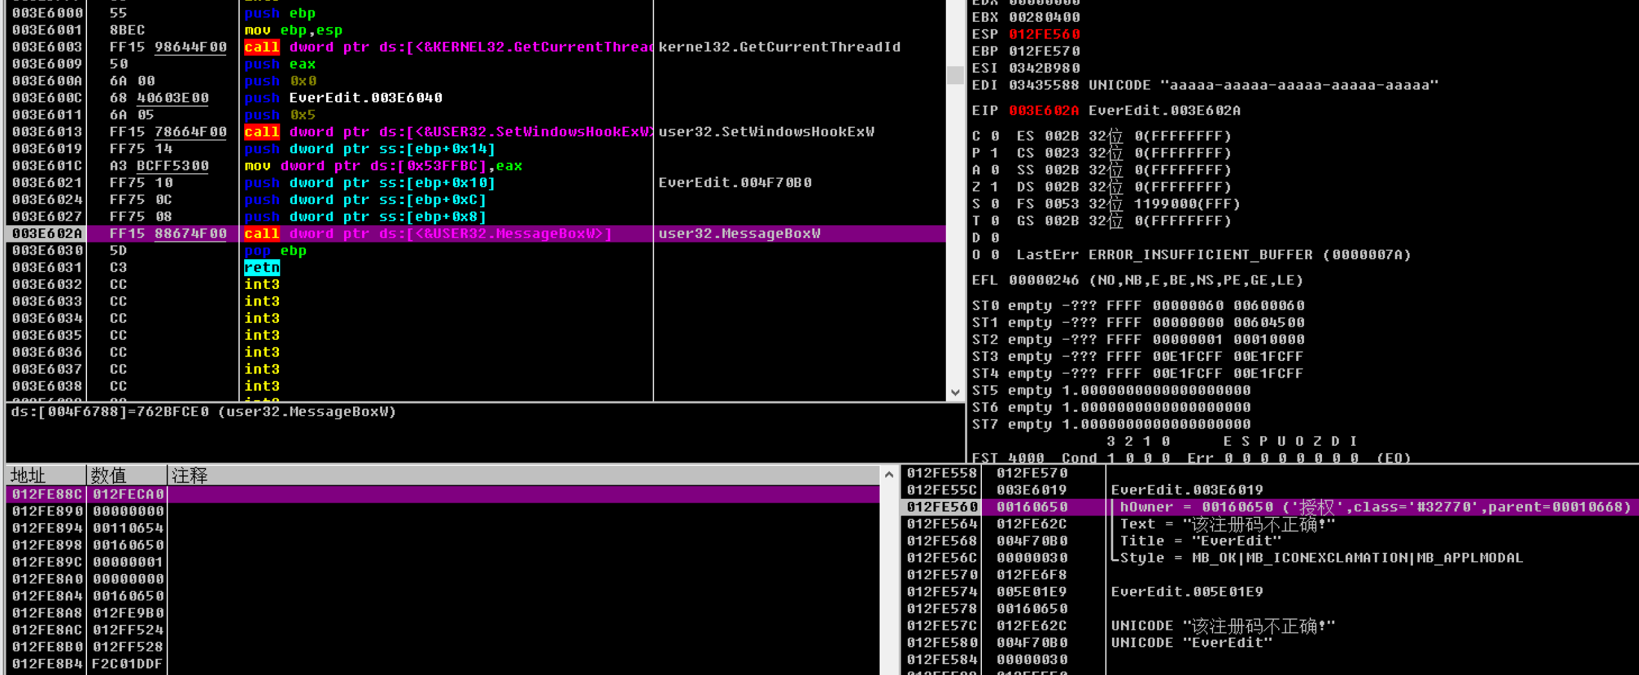Click the EBP register value 012FE570

point(1044,51)
